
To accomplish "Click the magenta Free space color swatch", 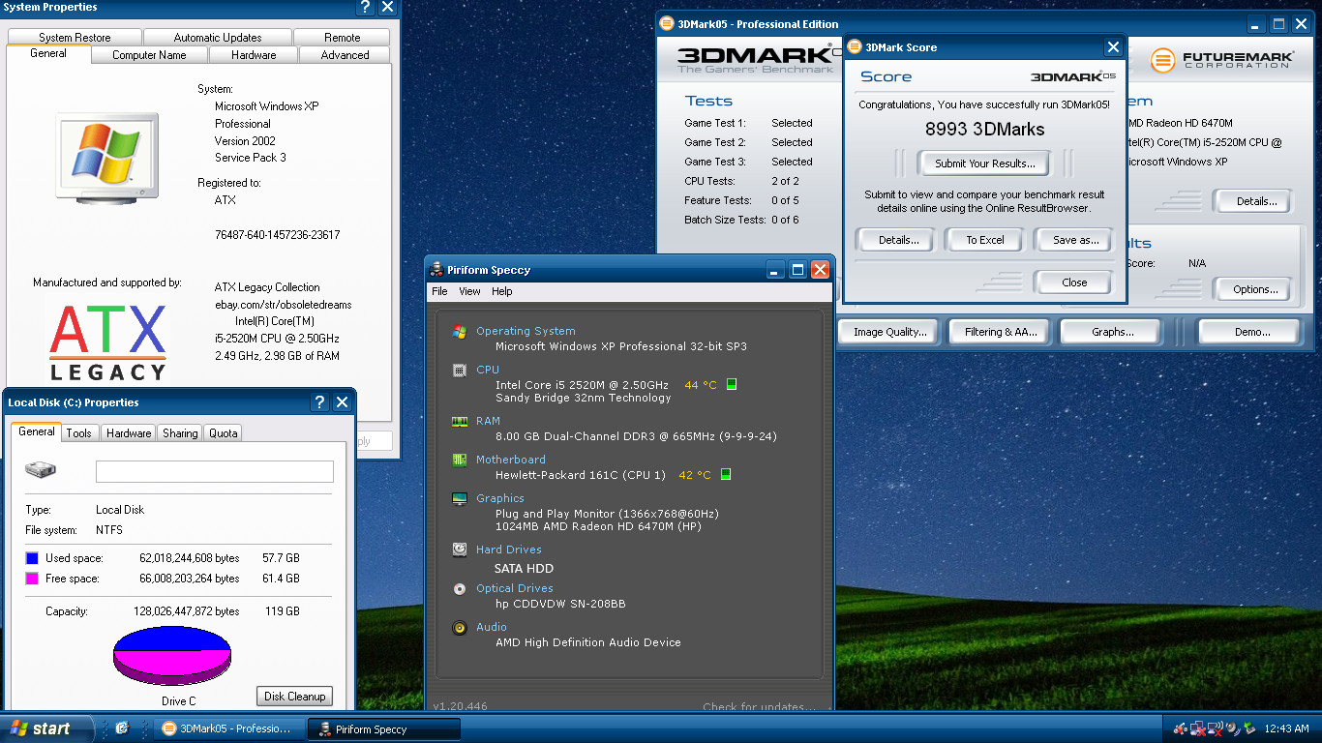I will (32, 579).
